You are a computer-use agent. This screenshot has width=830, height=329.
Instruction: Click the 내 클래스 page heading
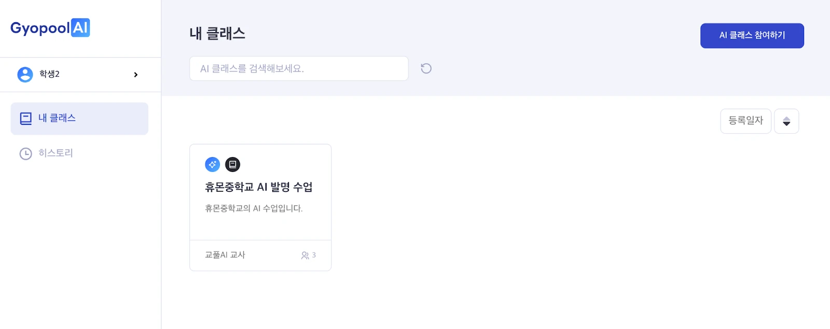point(217,34)
